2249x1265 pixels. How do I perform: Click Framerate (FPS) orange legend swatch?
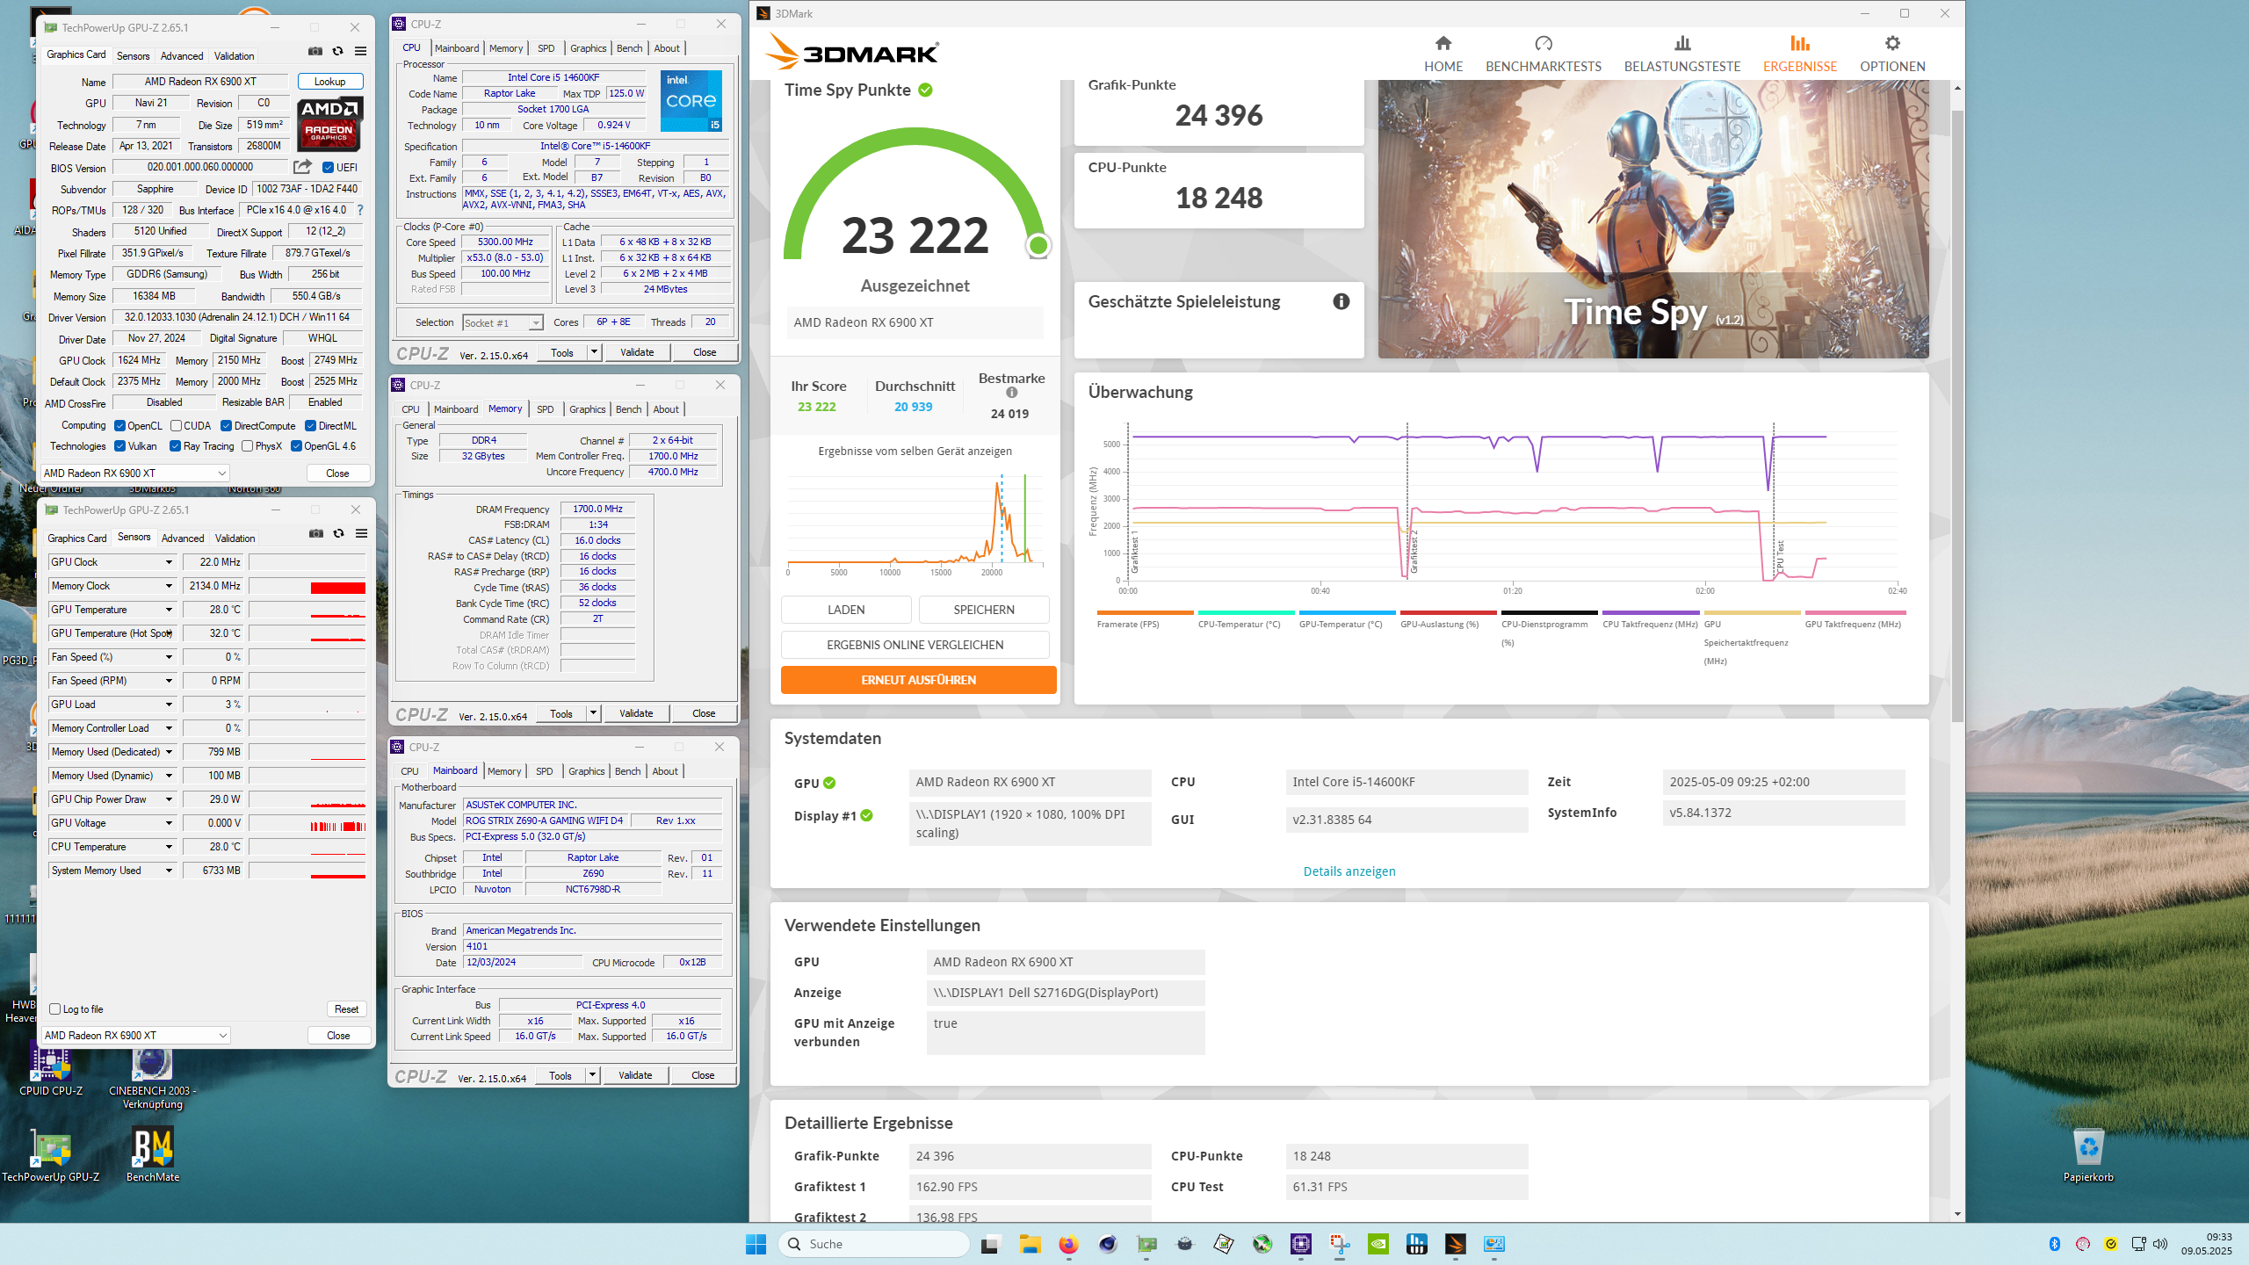click(x=1145, y=612)
